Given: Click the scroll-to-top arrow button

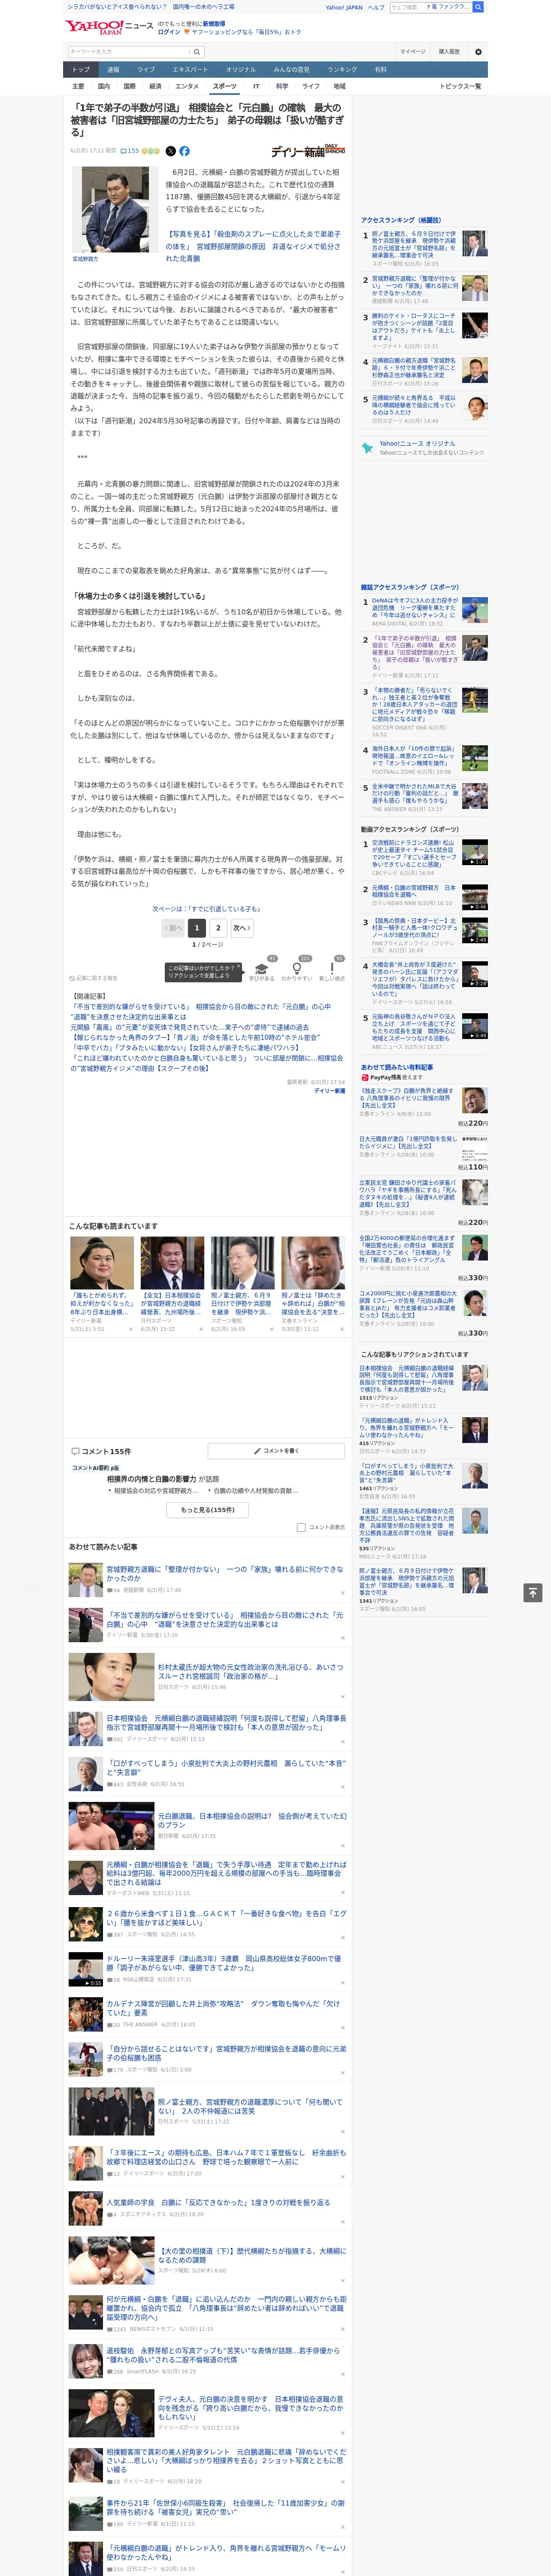Looking at the screenshot, I should coord(533,1592).
